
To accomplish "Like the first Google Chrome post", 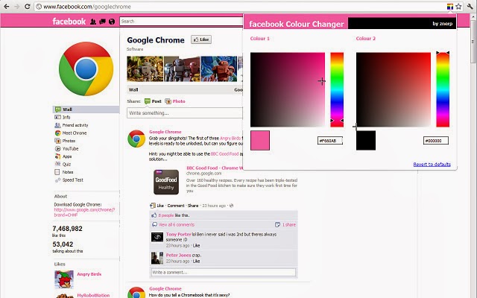I will point(160,206).
